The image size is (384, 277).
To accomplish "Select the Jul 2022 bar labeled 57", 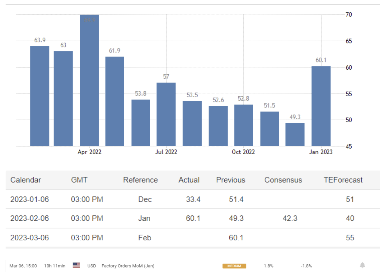I will [166, 114].
